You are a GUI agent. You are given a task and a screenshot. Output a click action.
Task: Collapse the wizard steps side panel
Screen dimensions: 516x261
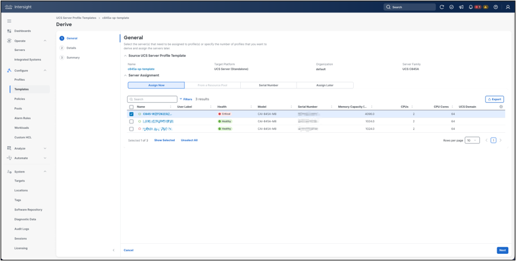(114, 250)
